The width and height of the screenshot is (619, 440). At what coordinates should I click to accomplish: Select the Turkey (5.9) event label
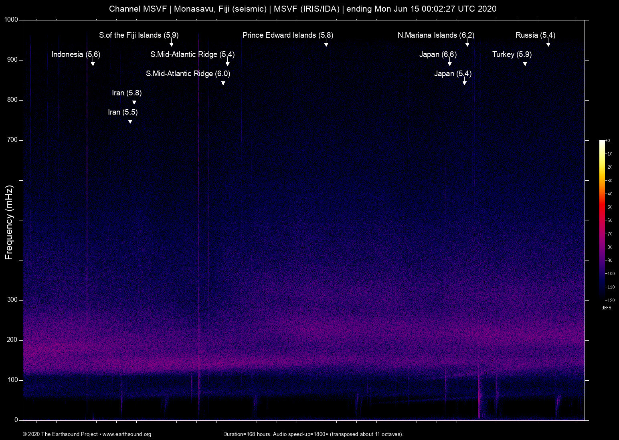click(x=512, y=54)
